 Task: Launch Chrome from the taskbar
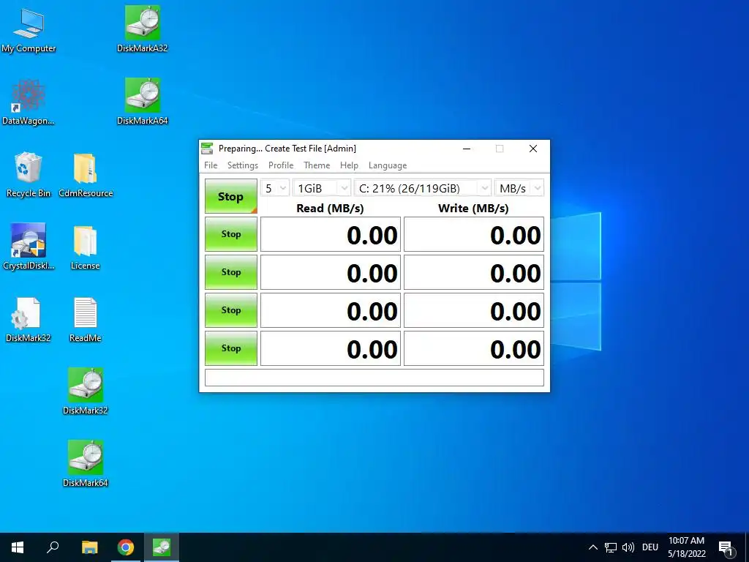pyautogui.click(x=126, y=547)
